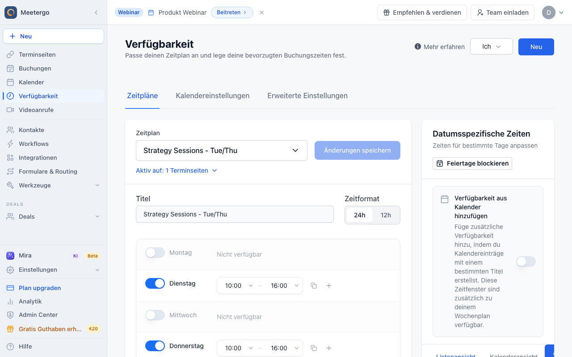Copy Donnerstag times with copy icon
572x357 pixels.
[314, 348]
